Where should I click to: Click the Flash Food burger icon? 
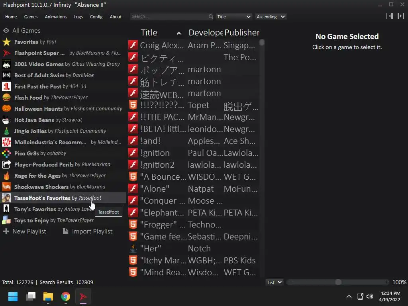(6, 98)
